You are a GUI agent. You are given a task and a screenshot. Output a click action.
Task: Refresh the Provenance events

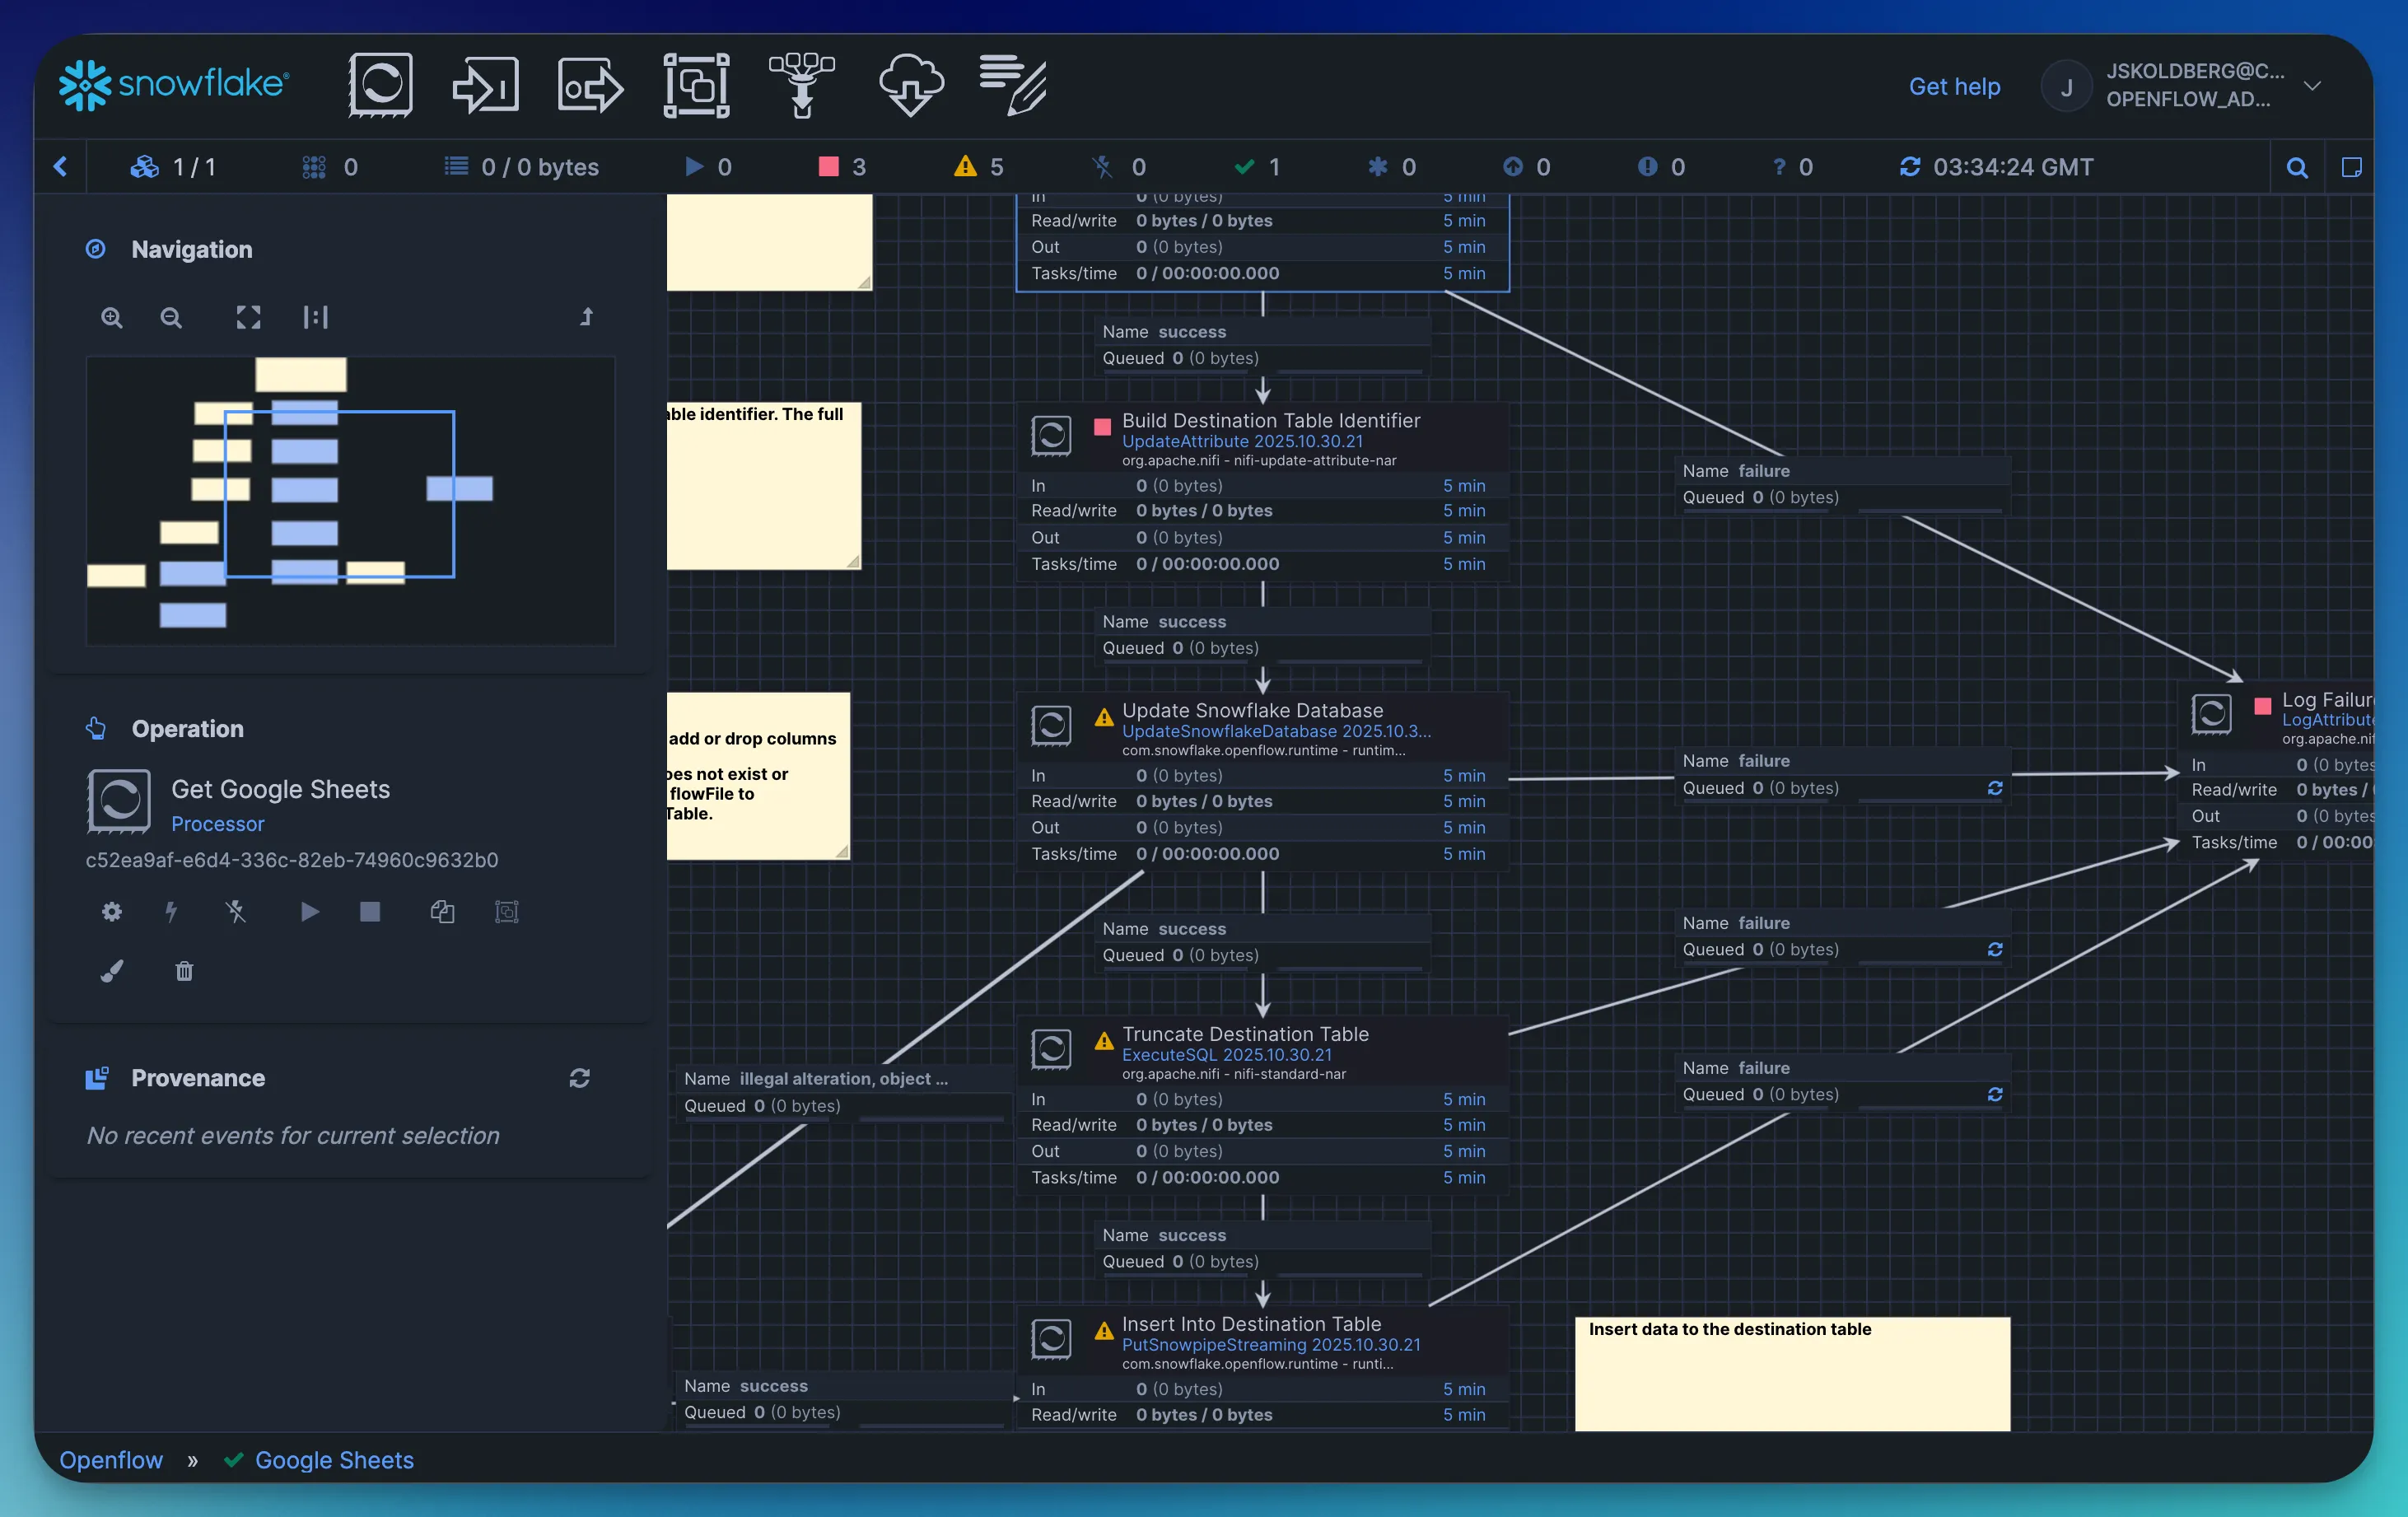click(579, 1078)
